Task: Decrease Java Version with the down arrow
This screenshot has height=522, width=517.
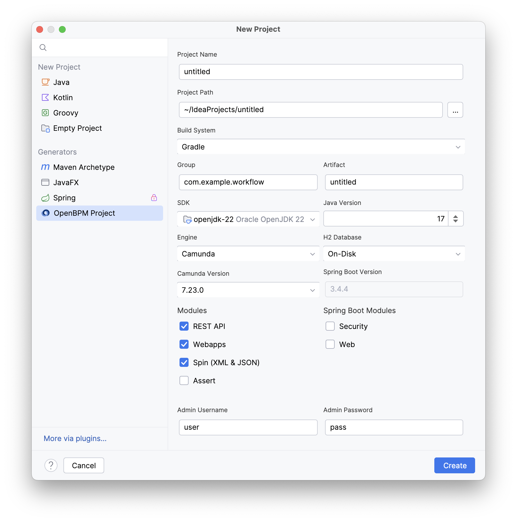Action: pos(456,221)
